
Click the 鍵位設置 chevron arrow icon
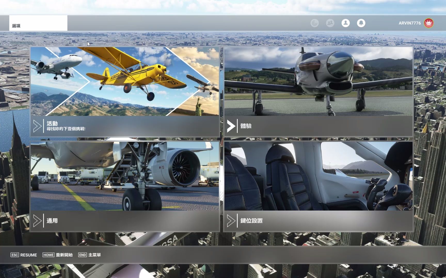point(231,221)
